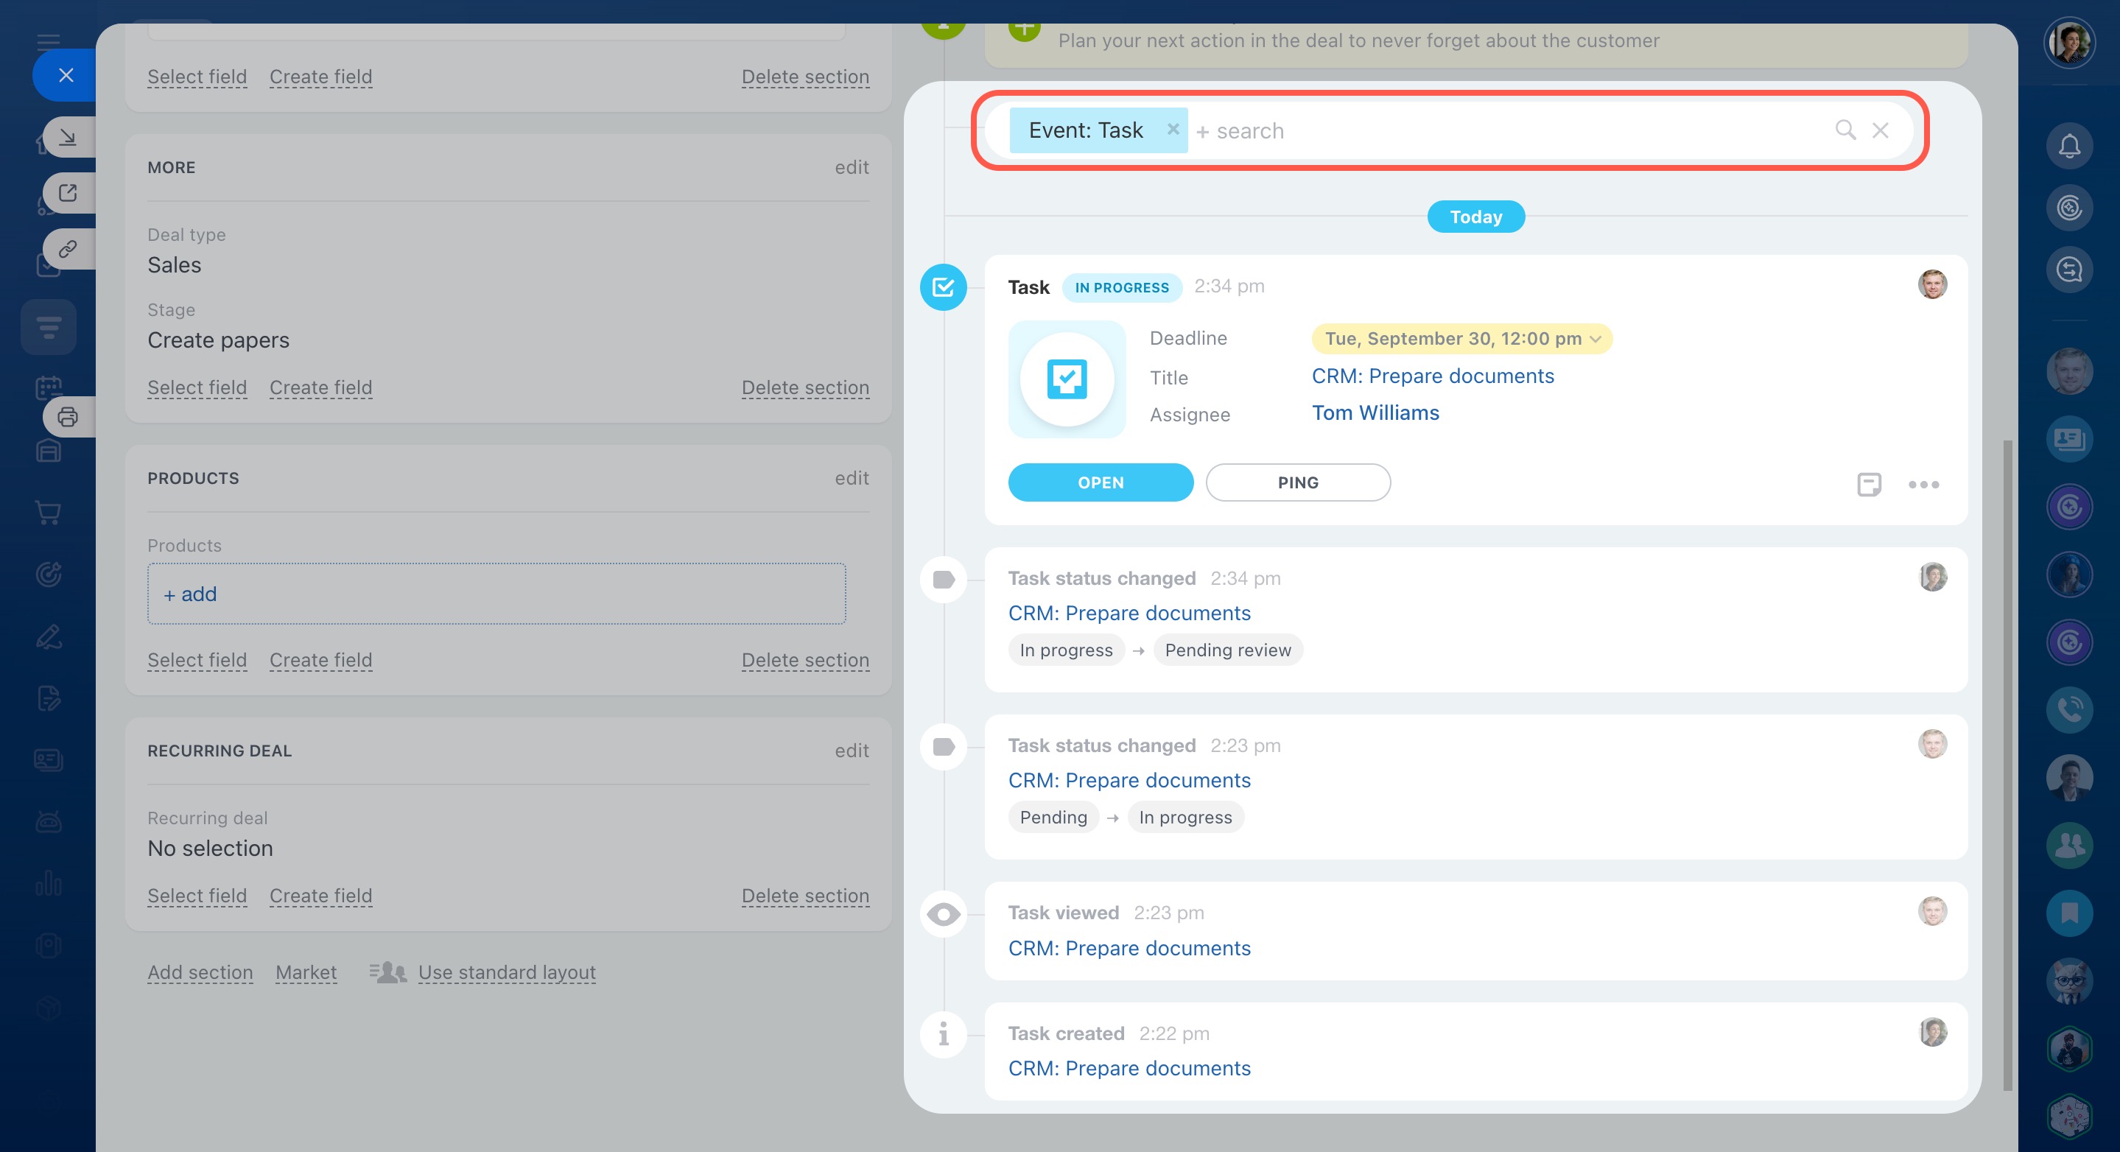Toggle task completion circle icon in timeline
The height and width of the screenshot is (1152, 2120).
point(943,287)
